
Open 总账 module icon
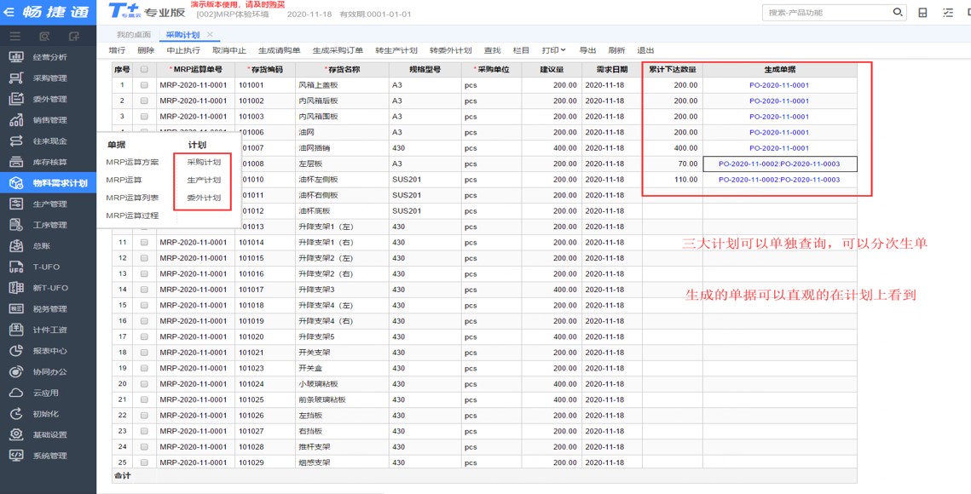(x=17, y=246)
